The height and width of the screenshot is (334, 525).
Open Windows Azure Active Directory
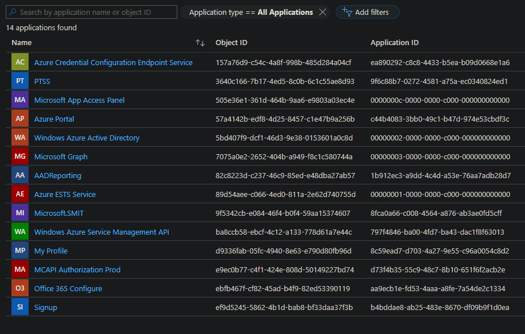click(87, 138)
